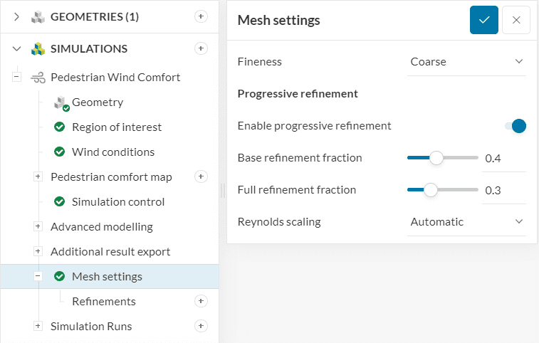Collapse the Pedestrian Wind Comfort tree
539x343 pixels.
pyautogui.click(x=16, y=78)
